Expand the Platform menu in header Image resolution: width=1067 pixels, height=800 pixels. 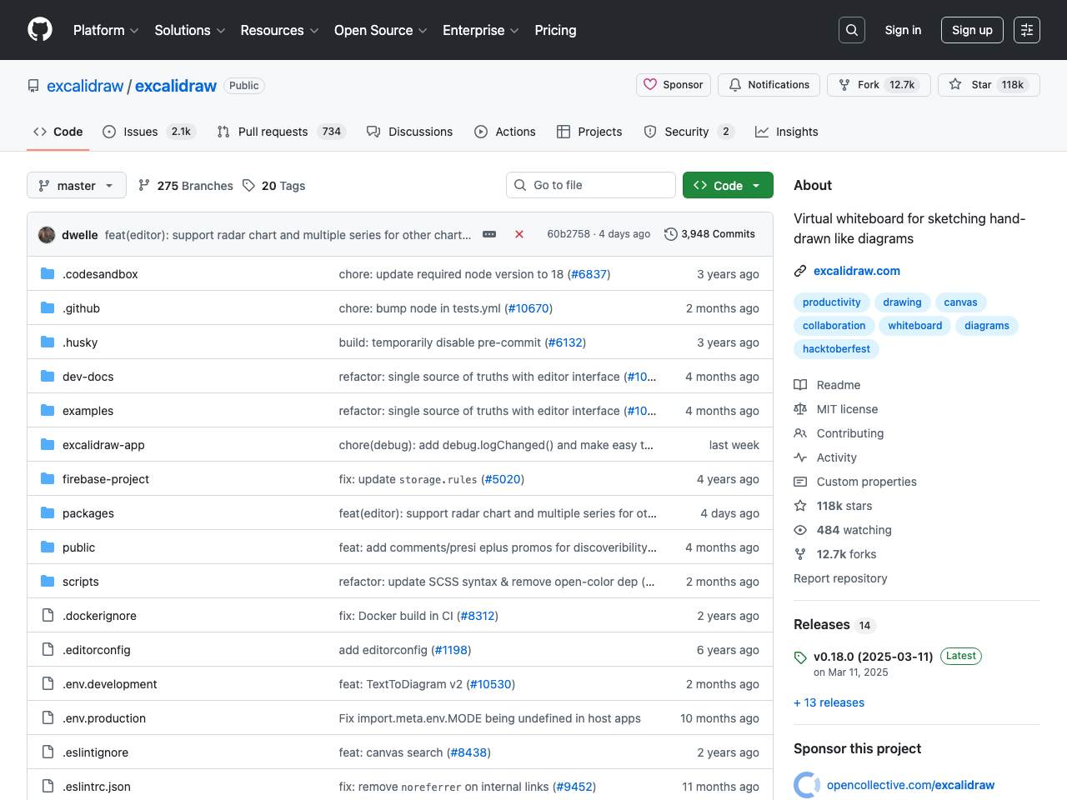(x=106, y=30)
